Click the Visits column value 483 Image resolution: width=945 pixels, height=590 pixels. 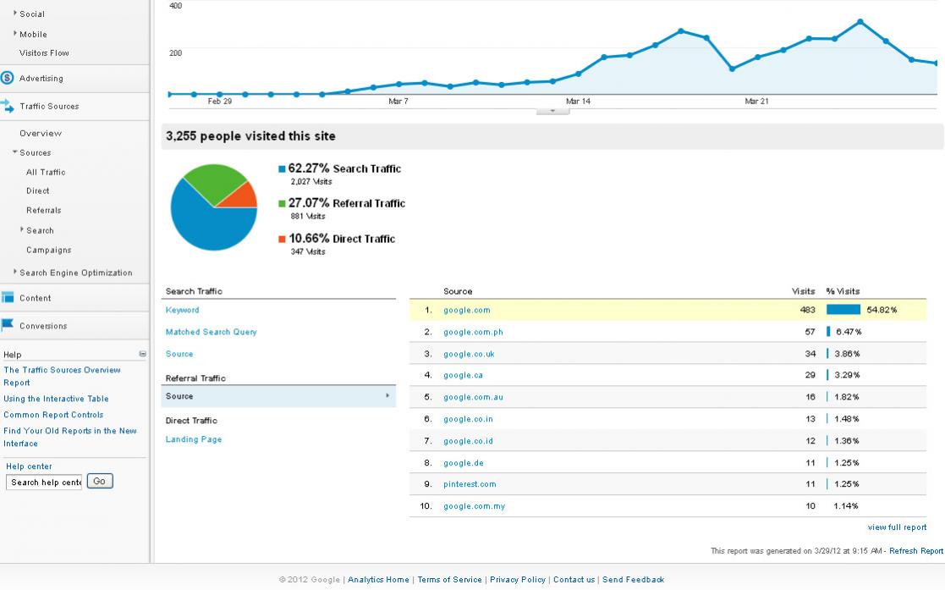point(808,310)
